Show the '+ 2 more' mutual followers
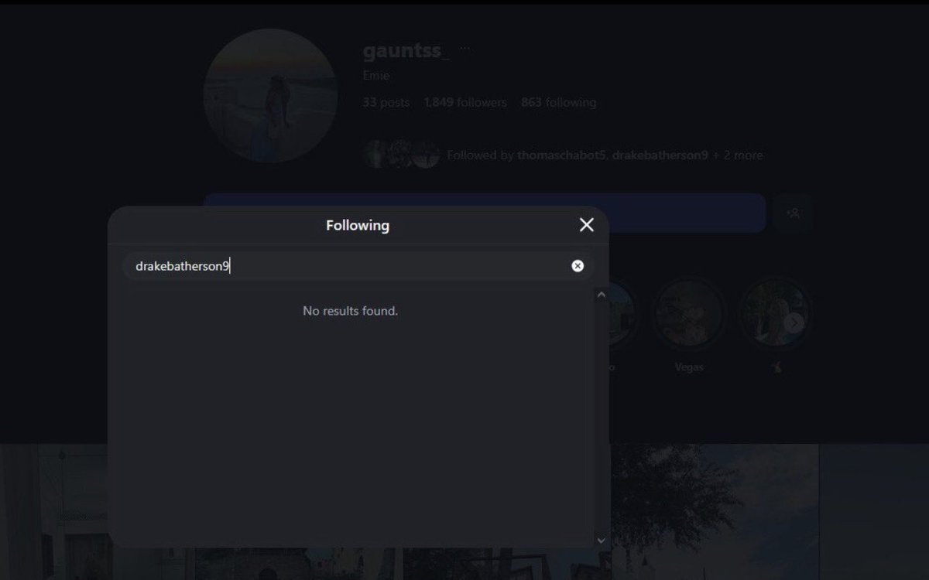The image size is (929, 580). click(738, 155)
